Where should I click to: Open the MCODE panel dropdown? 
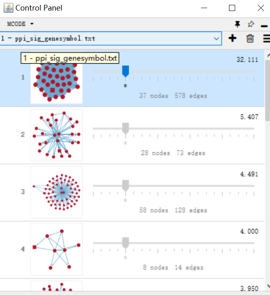(x=20, y=24)
